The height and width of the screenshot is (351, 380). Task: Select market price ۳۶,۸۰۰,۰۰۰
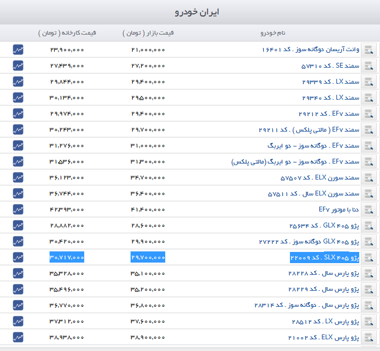pyautogui.click(x=148, y=305)
